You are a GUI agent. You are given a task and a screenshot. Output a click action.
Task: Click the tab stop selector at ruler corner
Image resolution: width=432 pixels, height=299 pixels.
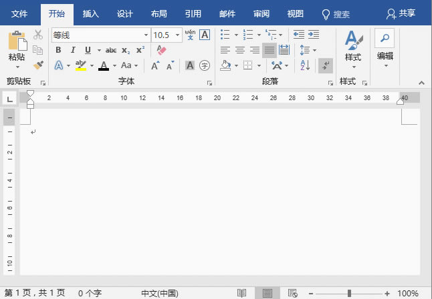click(x=10, y=99)
